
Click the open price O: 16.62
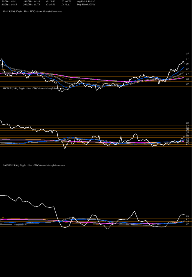(x=50, y=2)
